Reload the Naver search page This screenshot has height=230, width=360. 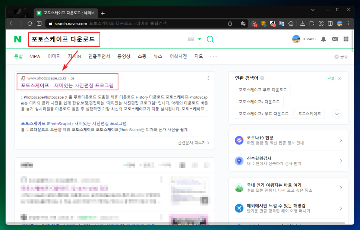coord(30,23)
